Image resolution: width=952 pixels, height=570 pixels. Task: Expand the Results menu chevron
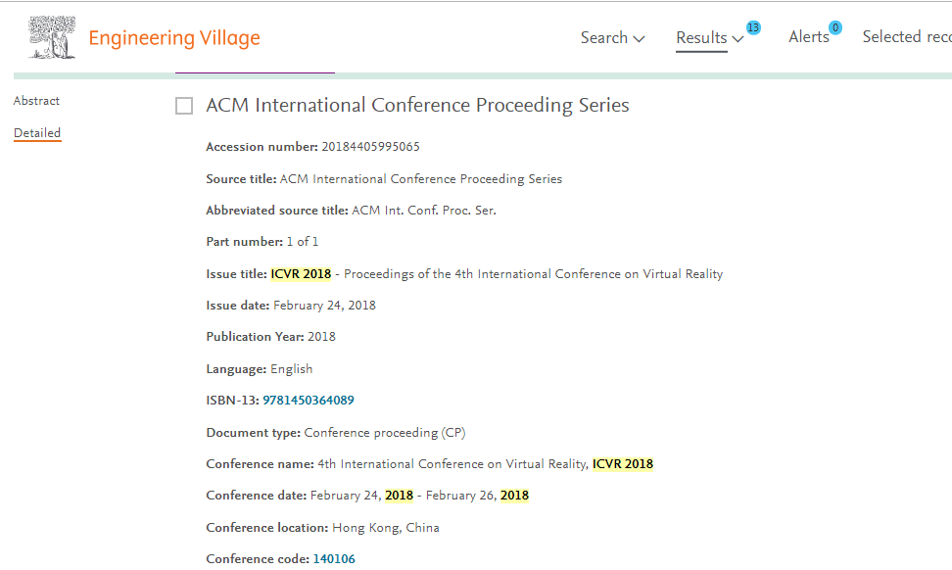click(738, 39)
